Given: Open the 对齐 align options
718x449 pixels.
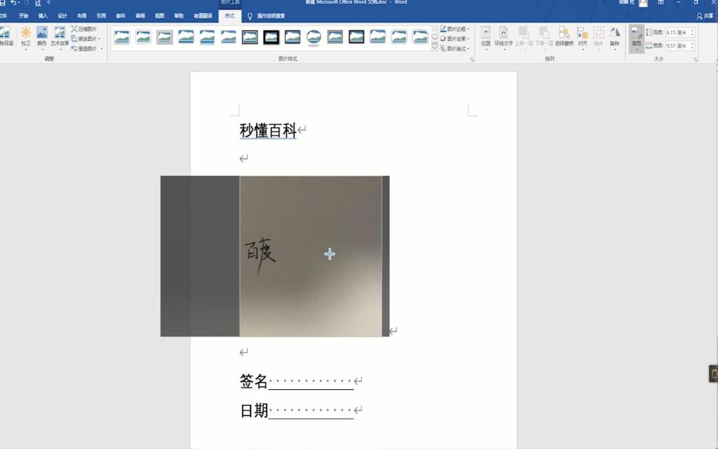Looking at the screenshot, I should 582,36.
